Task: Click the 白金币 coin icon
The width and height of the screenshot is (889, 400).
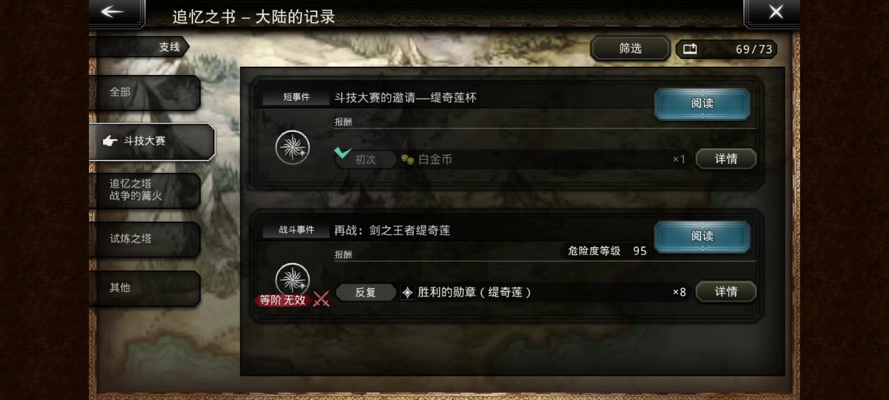Action: pyautogui.click(x=408, y=160)
